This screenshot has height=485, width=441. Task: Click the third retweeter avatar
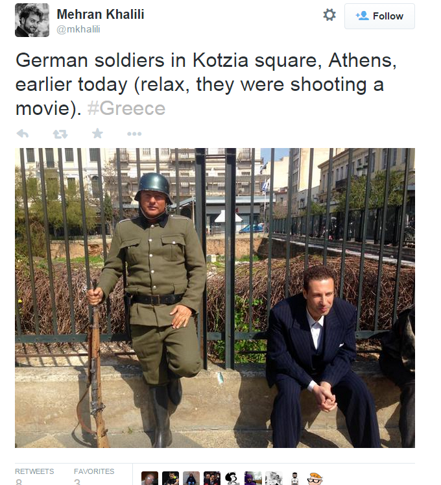point(191,479)
